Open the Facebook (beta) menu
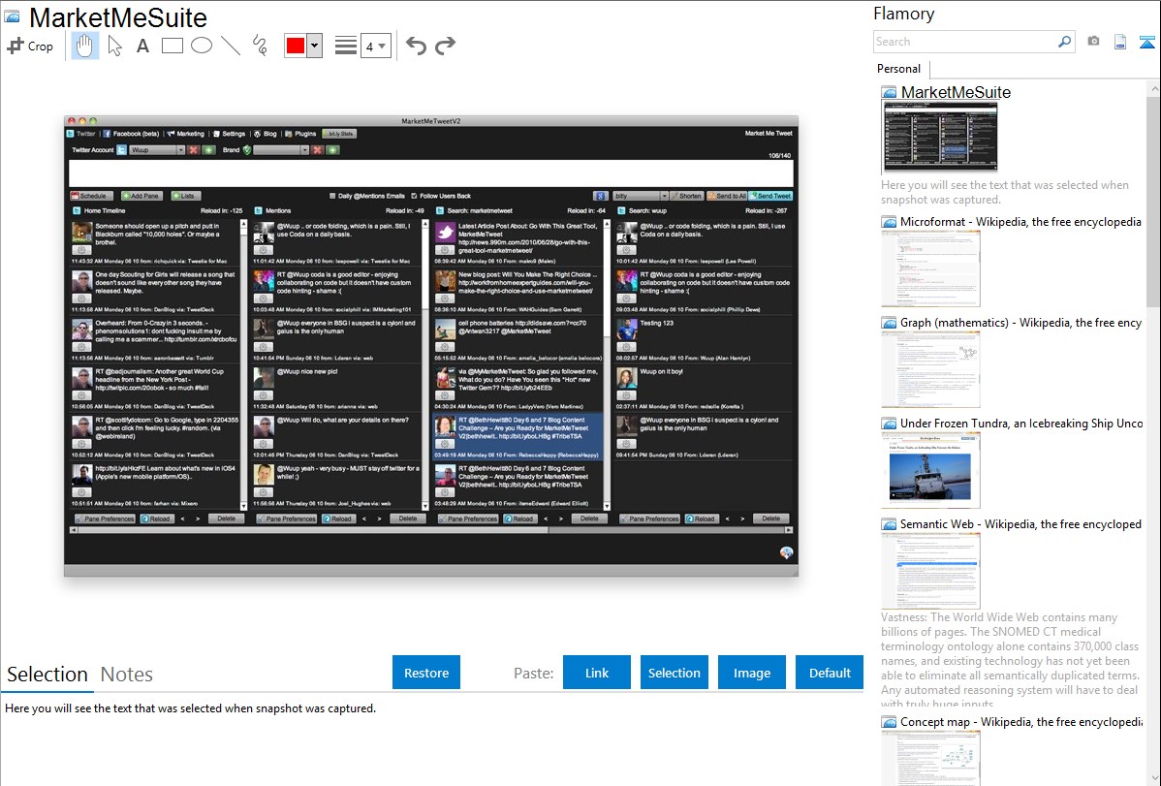This screenshot has width=1161, height=786. coord(131,134)
